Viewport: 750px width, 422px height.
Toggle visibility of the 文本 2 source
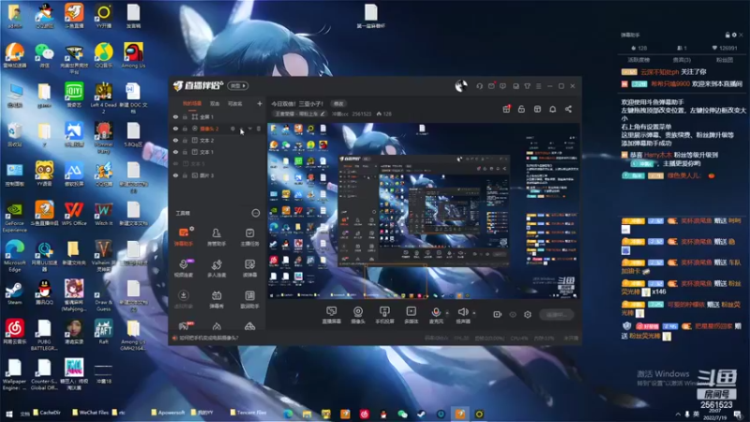point(175,140)
